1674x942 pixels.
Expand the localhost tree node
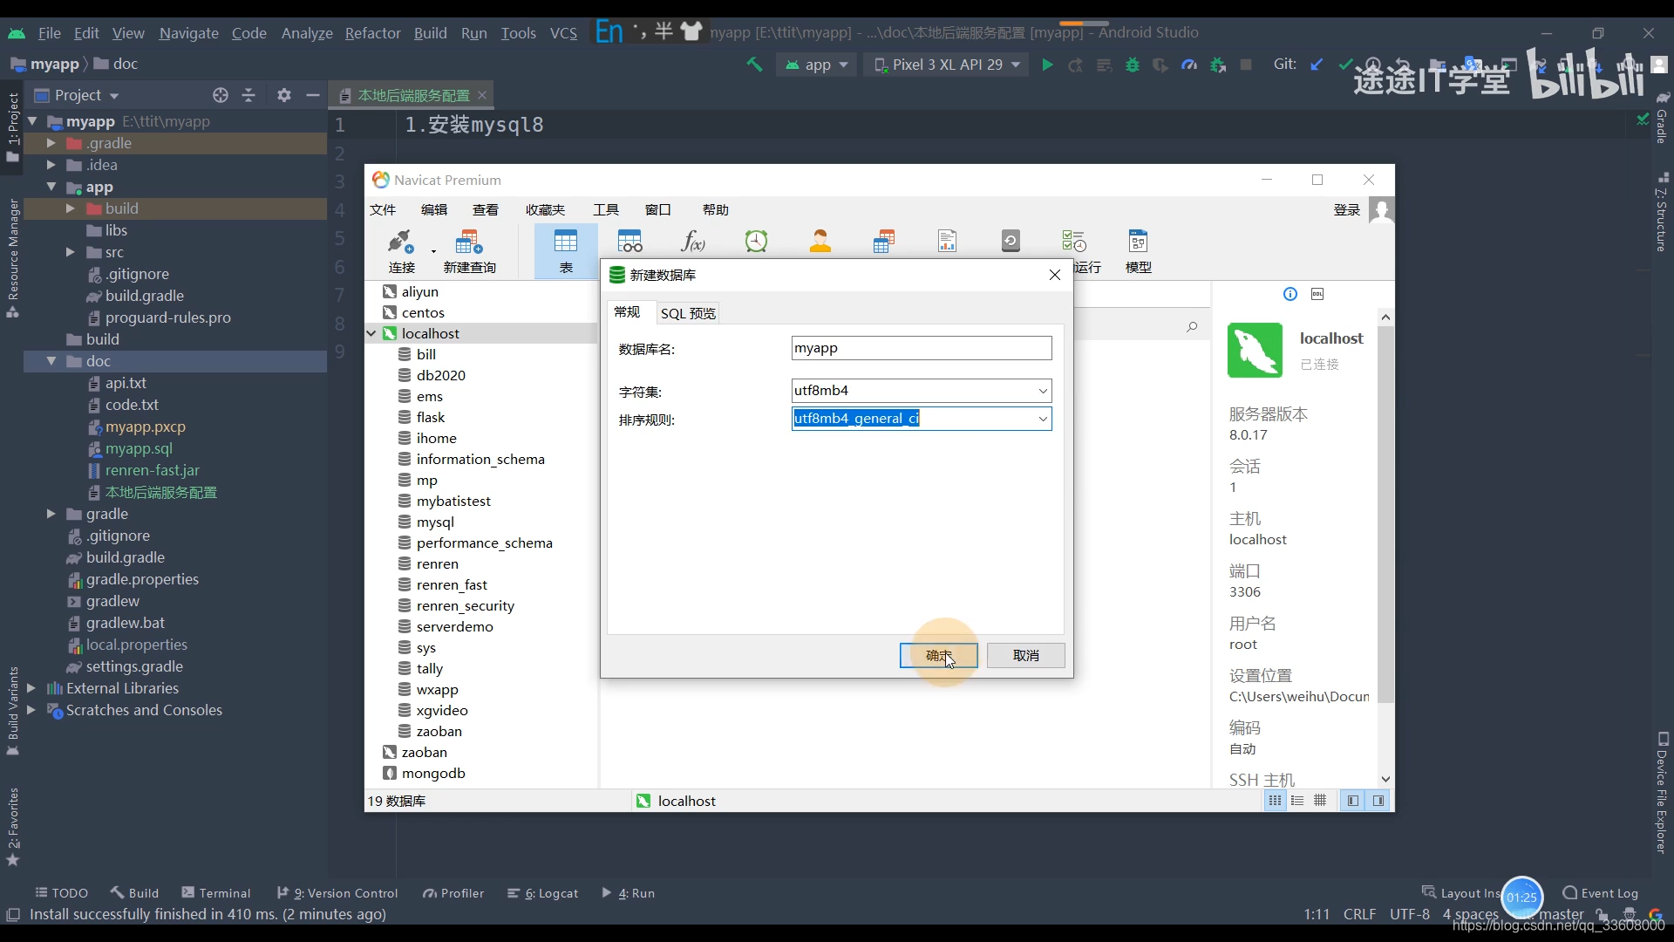(374, 333)
